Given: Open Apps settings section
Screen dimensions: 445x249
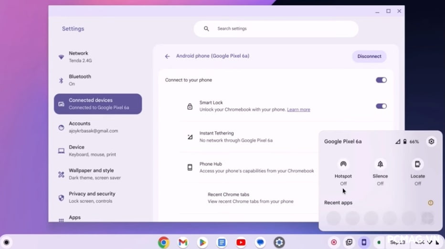Looking at the screenshot, I should click(97, 218).
